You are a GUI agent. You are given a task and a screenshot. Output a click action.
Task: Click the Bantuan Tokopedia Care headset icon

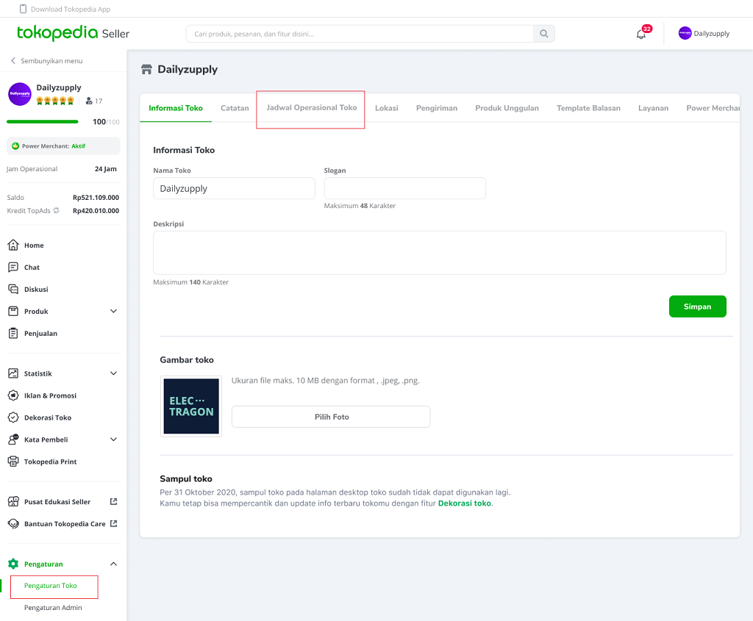(x=13, y=523)
